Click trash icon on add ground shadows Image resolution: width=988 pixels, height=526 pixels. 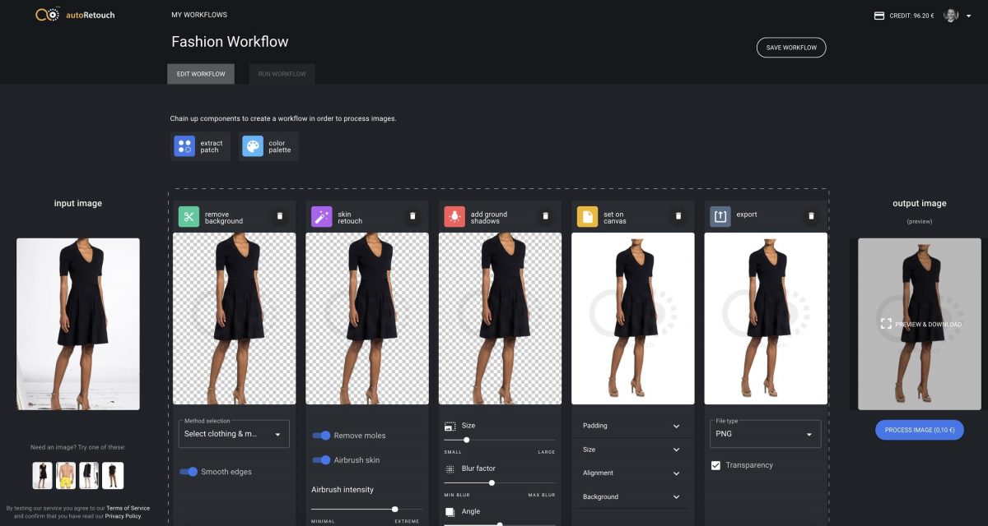tap(545, 216)
